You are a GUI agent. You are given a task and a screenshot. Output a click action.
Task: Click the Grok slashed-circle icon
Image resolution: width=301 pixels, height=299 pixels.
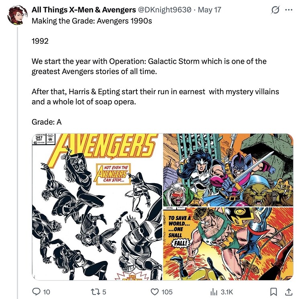pos(275,10)
